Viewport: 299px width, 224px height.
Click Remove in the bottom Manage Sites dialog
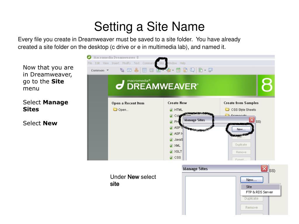[252, 207]
